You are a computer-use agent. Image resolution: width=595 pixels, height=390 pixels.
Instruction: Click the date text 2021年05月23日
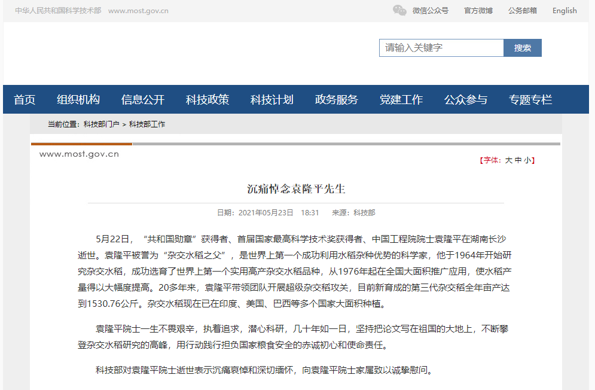tap(266, 213)
